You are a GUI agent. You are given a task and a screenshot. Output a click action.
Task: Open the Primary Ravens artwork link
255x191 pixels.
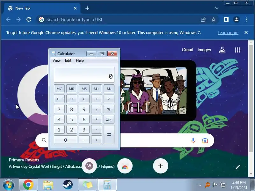24,160
